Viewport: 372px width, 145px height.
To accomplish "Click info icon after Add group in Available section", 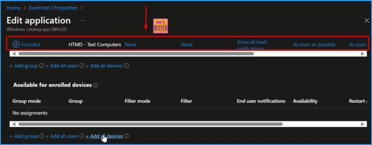I will point(41,136).
